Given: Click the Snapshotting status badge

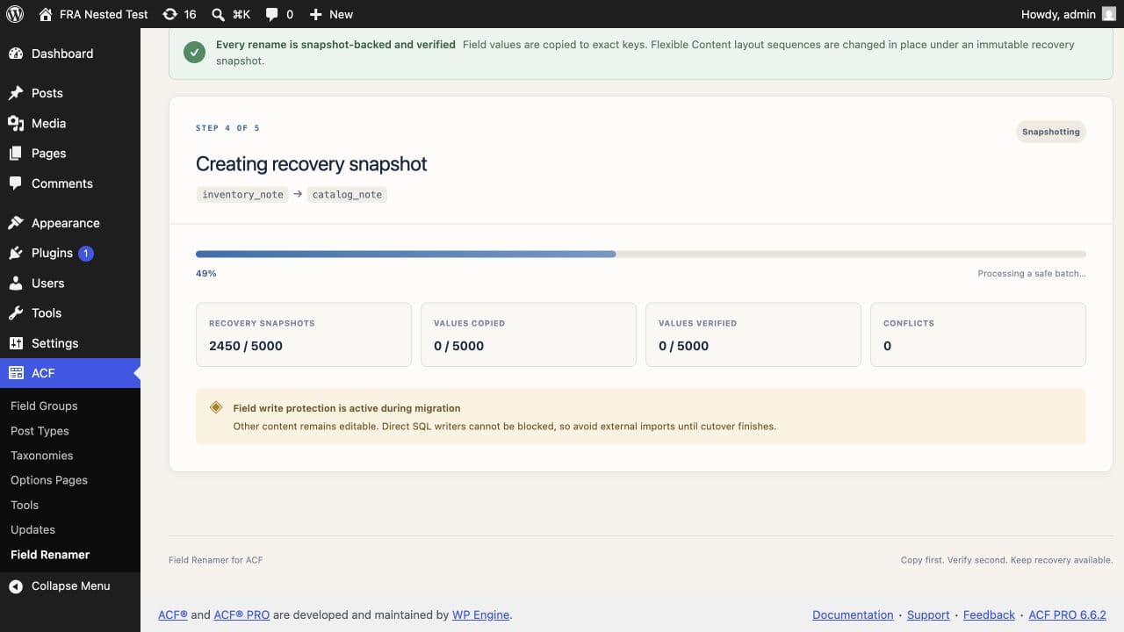Looking at the screenshot, I should [x=1051, y=132].
